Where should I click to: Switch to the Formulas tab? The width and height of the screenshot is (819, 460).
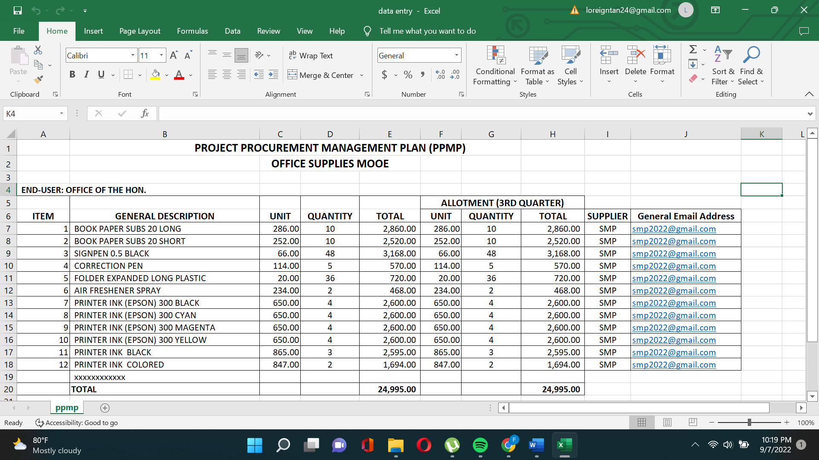coord(192,31)
